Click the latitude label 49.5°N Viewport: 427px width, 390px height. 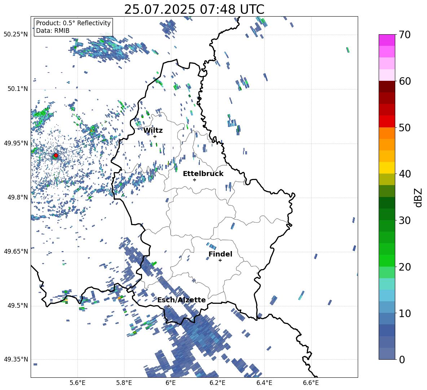point(17,306)
